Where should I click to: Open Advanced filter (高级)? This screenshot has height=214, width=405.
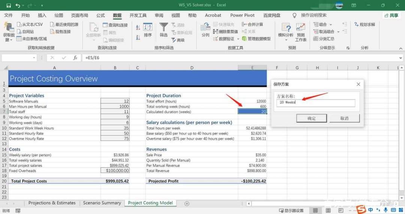pos(178,40)
